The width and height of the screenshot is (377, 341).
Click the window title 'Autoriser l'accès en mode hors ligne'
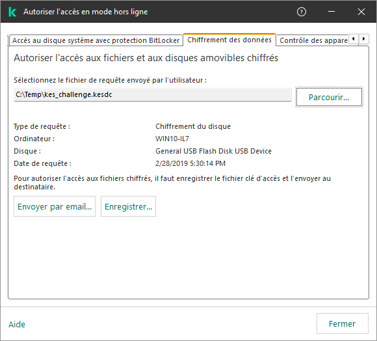[x=86, y=12]
